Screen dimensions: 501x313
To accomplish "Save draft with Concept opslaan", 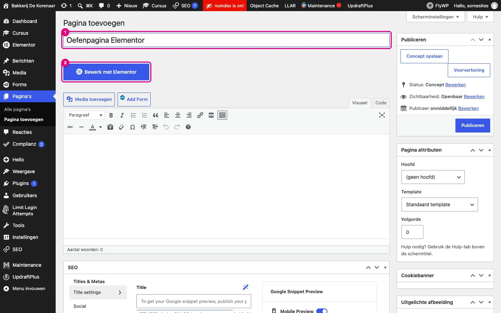I will tap(424, 56).
